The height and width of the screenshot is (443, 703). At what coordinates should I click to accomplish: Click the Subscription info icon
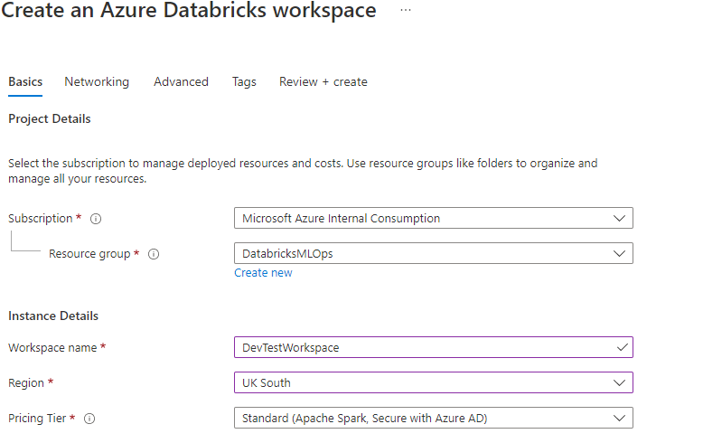tap(96, 219)
